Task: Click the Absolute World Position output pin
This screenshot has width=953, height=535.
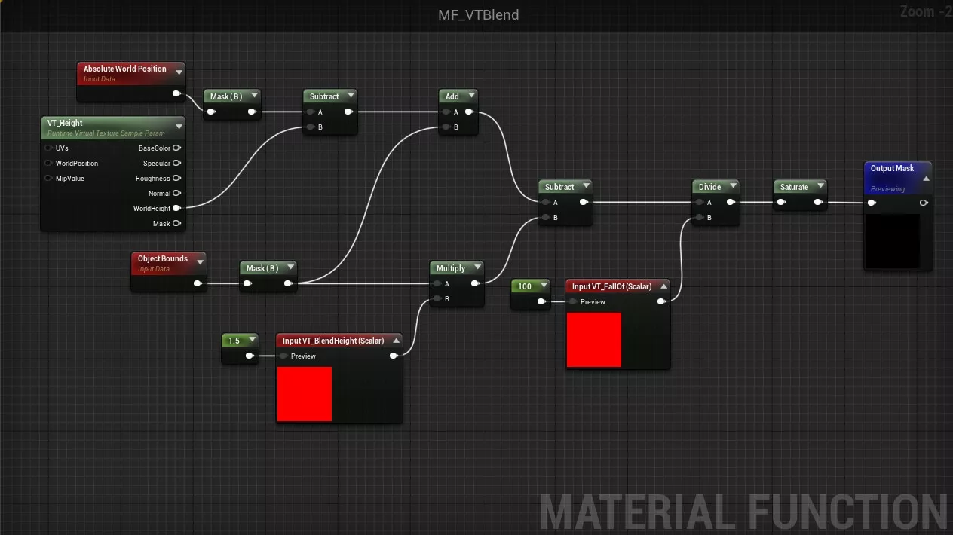Action: 176,94
